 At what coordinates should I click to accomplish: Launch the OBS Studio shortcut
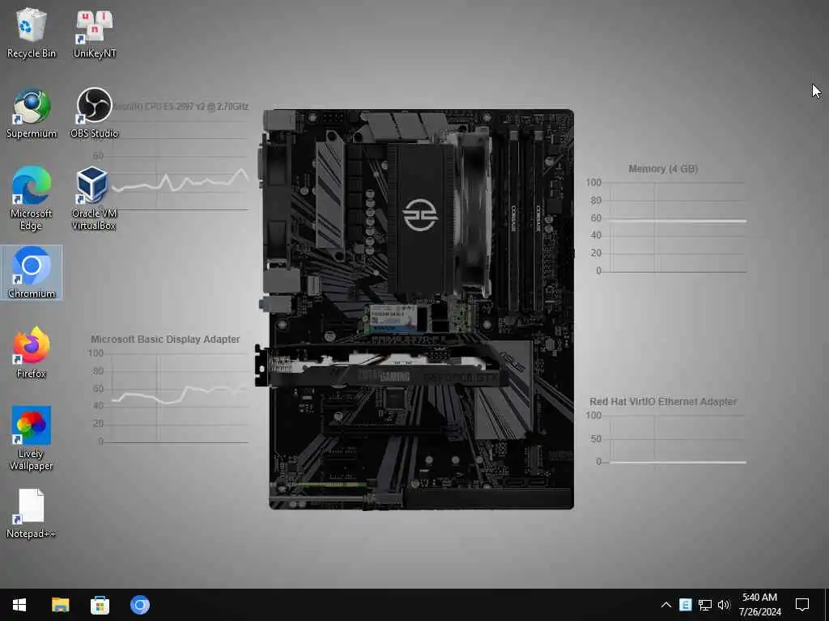[x=95, y=113]
